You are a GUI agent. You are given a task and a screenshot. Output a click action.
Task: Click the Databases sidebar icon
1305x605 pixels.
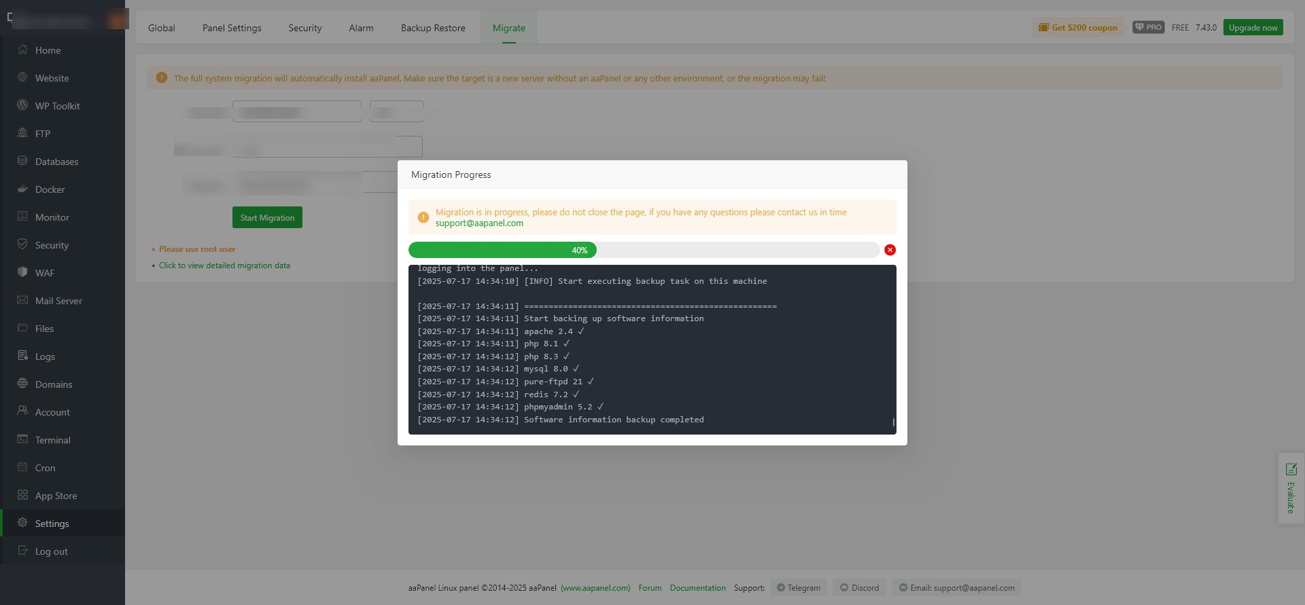pyautogui.click(x=22, y=161)
